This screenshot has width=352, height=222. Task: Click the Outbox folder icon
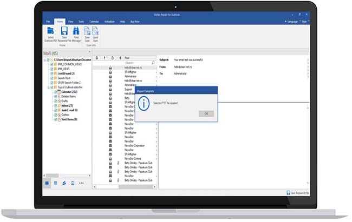tap(59, 115)
